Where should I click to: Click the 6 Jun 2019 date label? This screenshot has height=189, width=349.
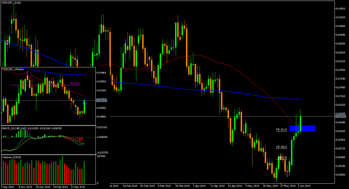[x=304, y=186]
